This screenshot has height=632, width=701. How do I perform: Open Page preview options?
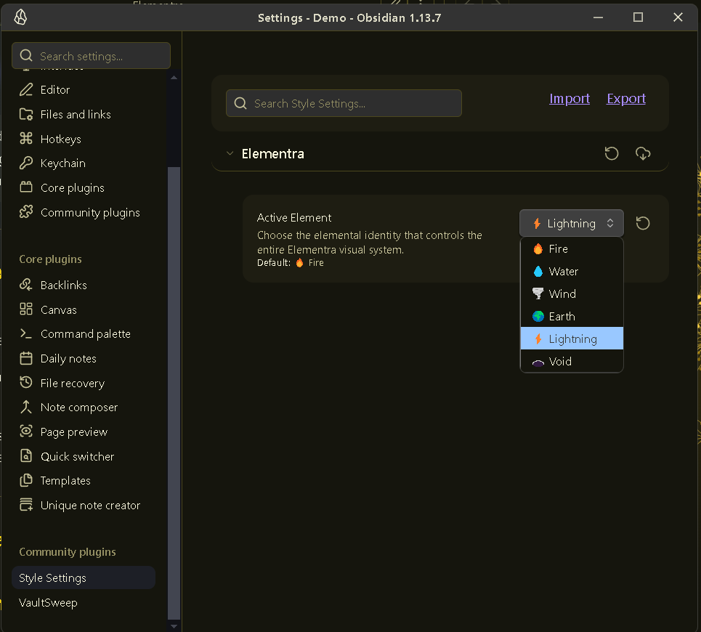(84, 432)
